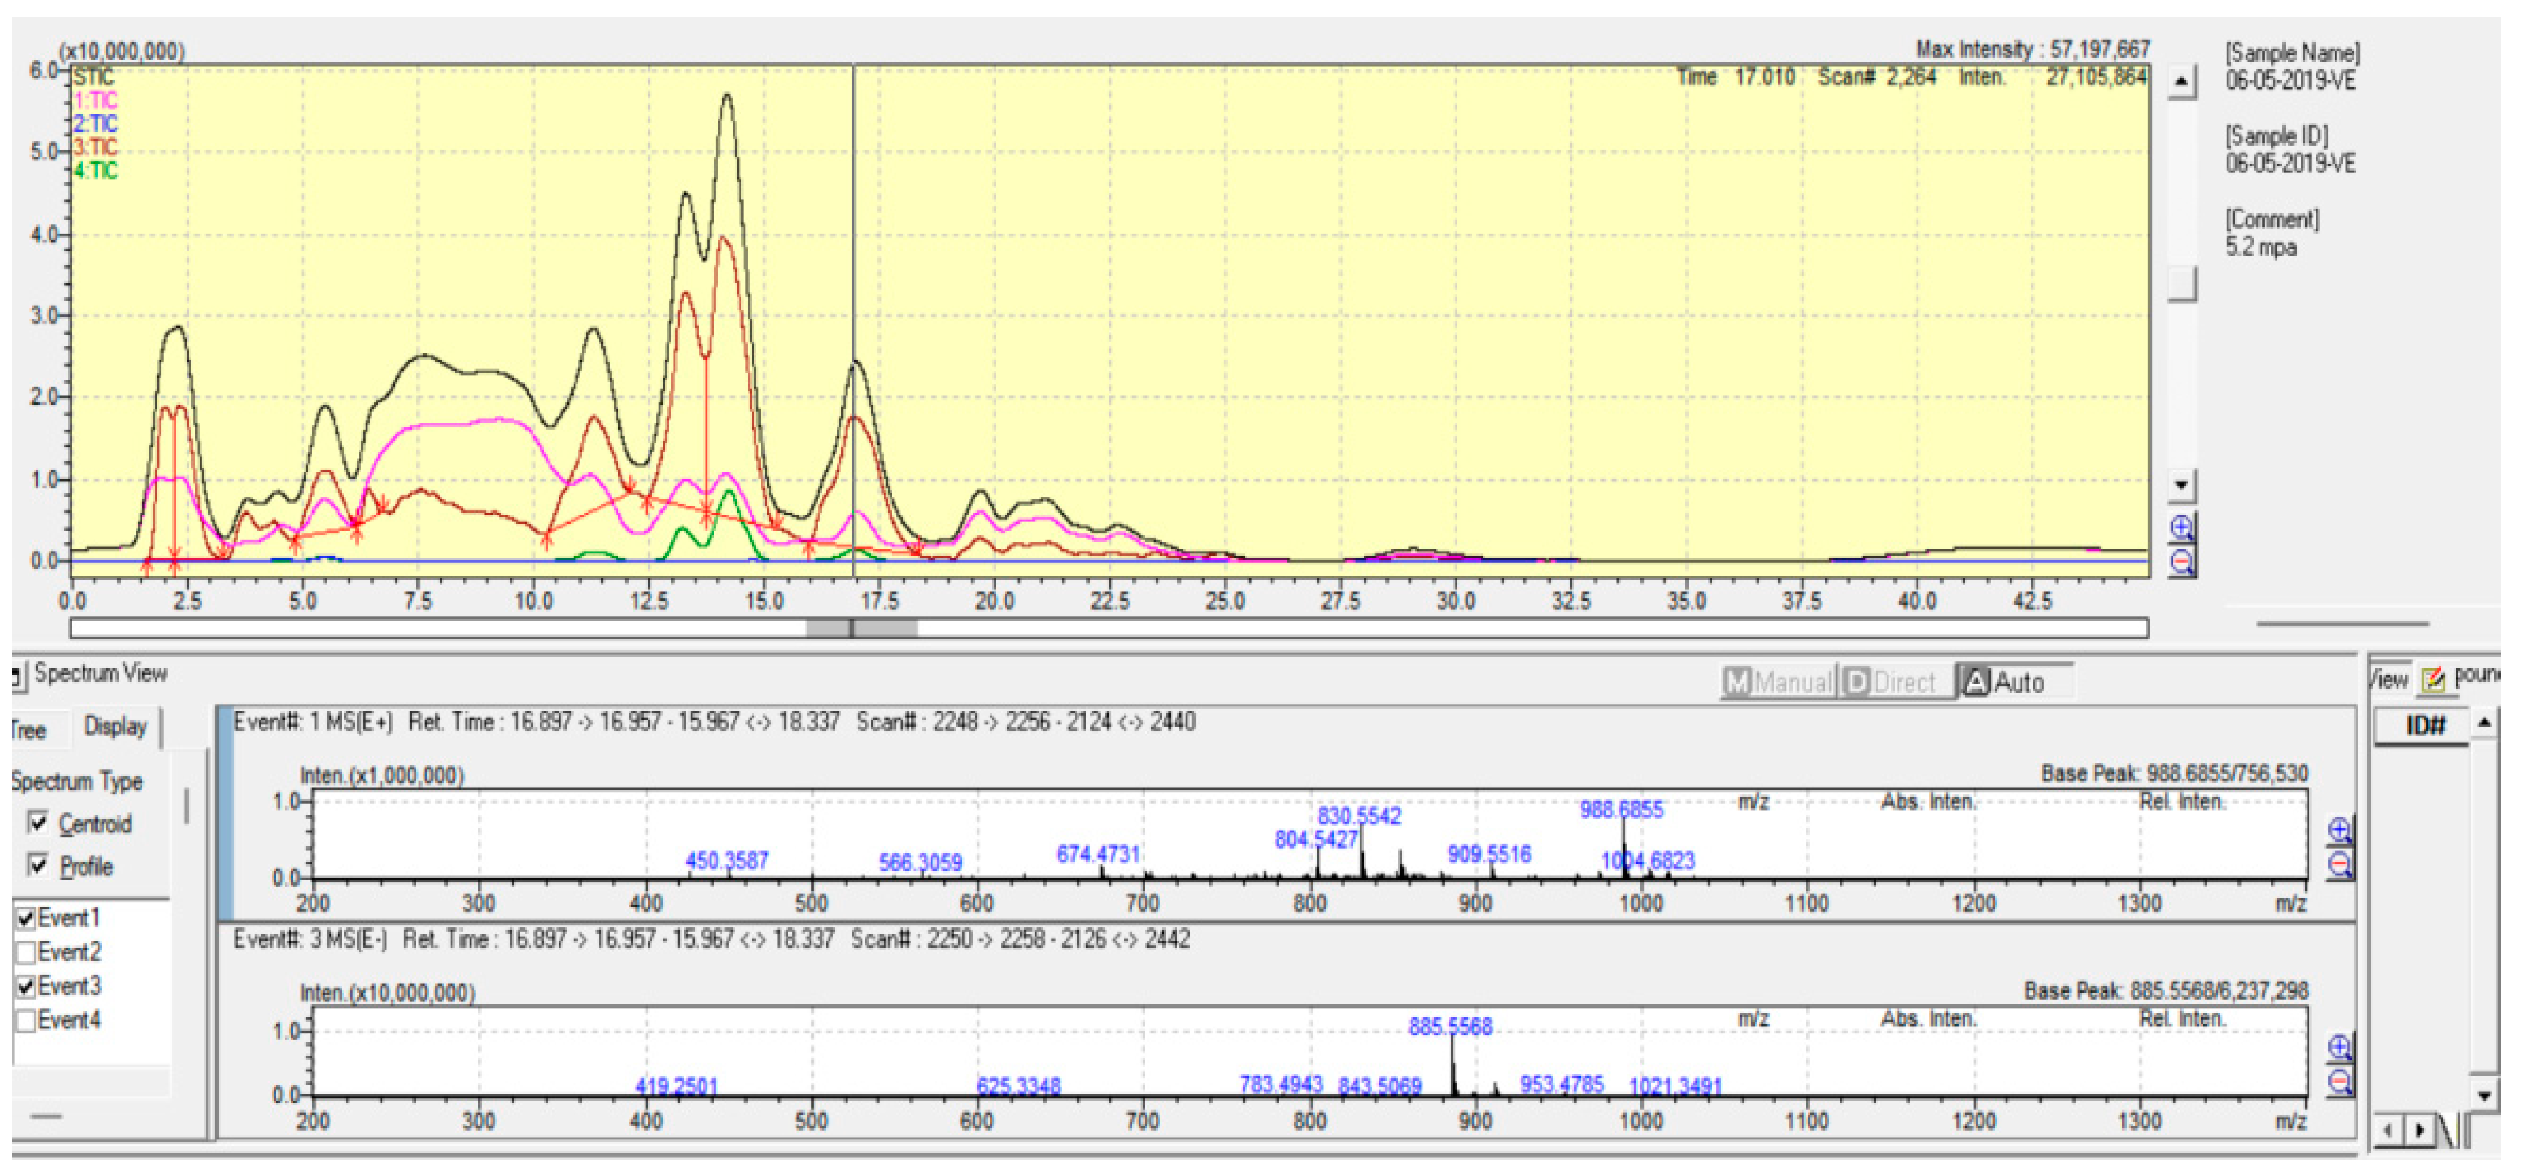Zoom out of Event 3 MS(E-) spectrum
The height and width of the screenshot is (1173, 2525).
click(x=2339, y=1080)
